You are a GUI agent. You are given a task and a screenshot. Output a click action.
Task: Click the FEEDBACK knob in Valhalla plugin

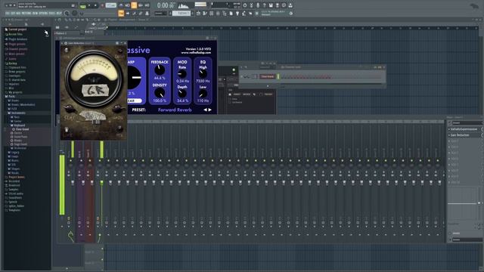click(160, 70)
